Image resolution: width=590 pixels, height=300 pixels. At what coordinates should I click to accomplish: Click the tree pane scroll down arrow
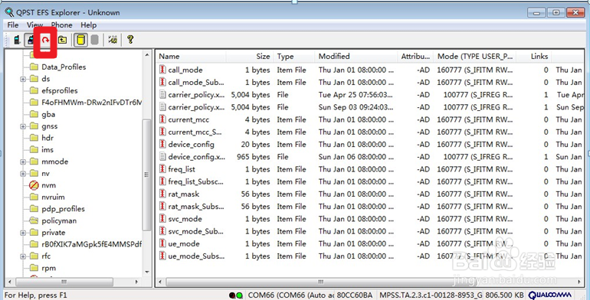[147, 272]
